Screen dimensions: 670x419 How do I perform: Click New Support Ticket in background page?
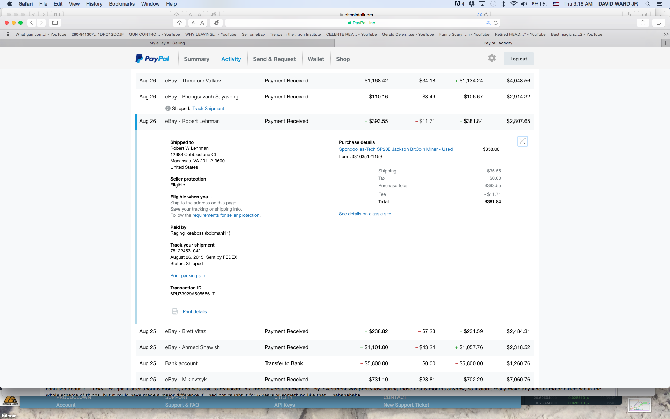coord(406,405)
